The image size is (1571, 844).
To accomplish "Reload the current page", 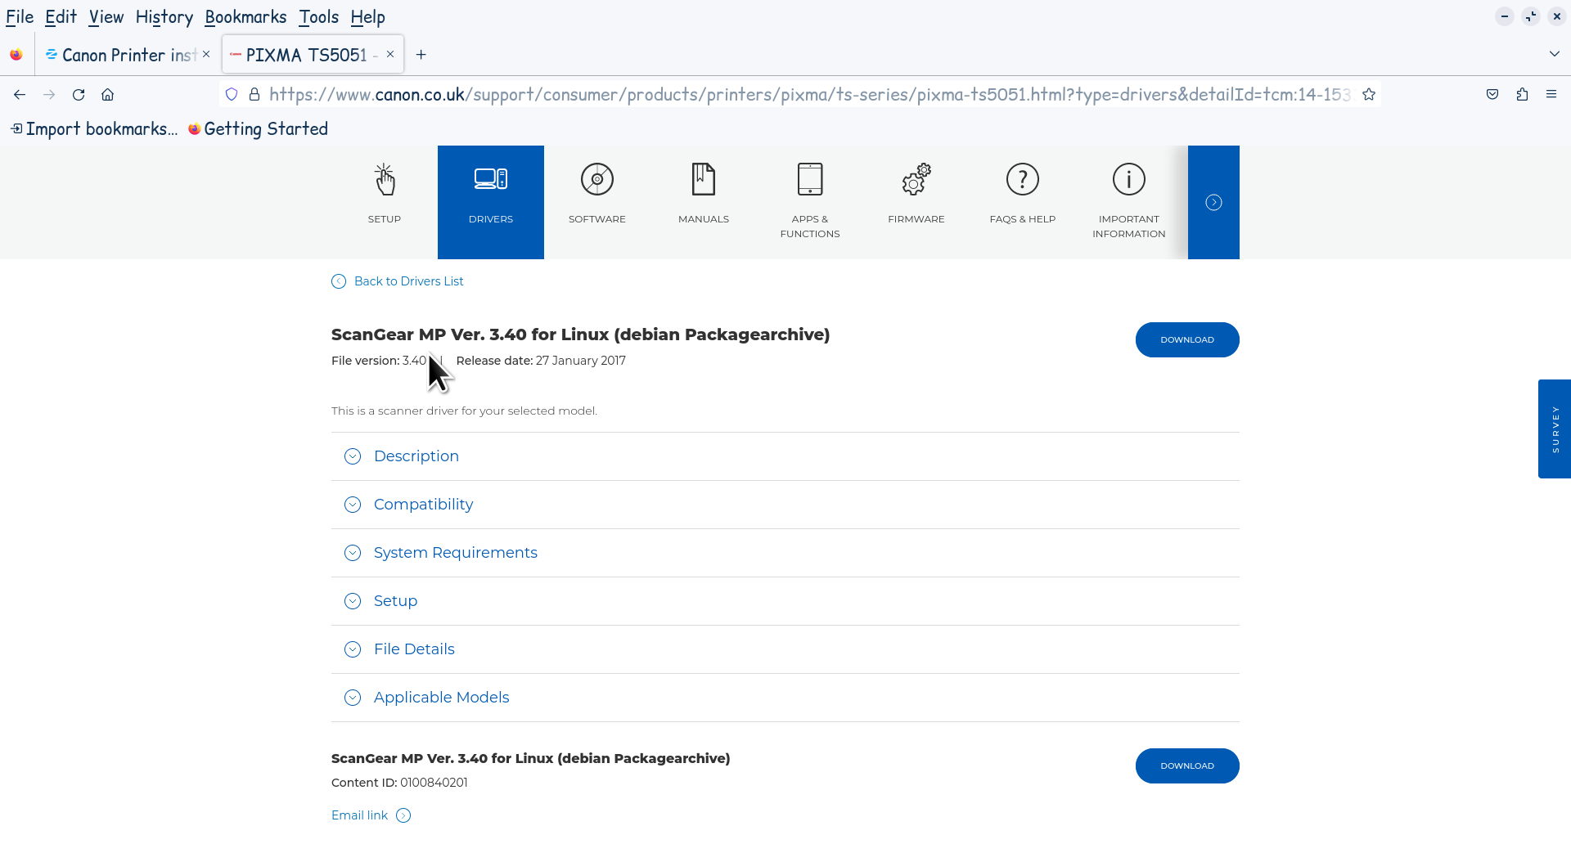I will 79,95.
